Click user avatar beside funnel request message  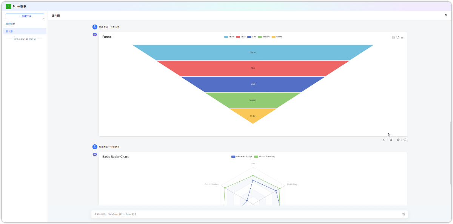[x=95, y=27]
